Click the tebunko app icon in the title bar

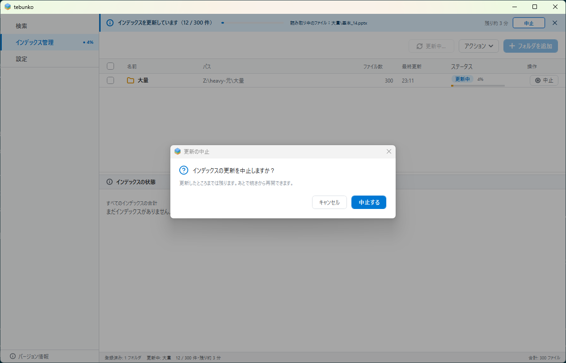(8, 7)
